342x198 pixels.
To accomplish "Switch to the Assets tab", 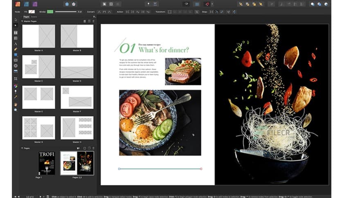I will click(x=34, y=17).
